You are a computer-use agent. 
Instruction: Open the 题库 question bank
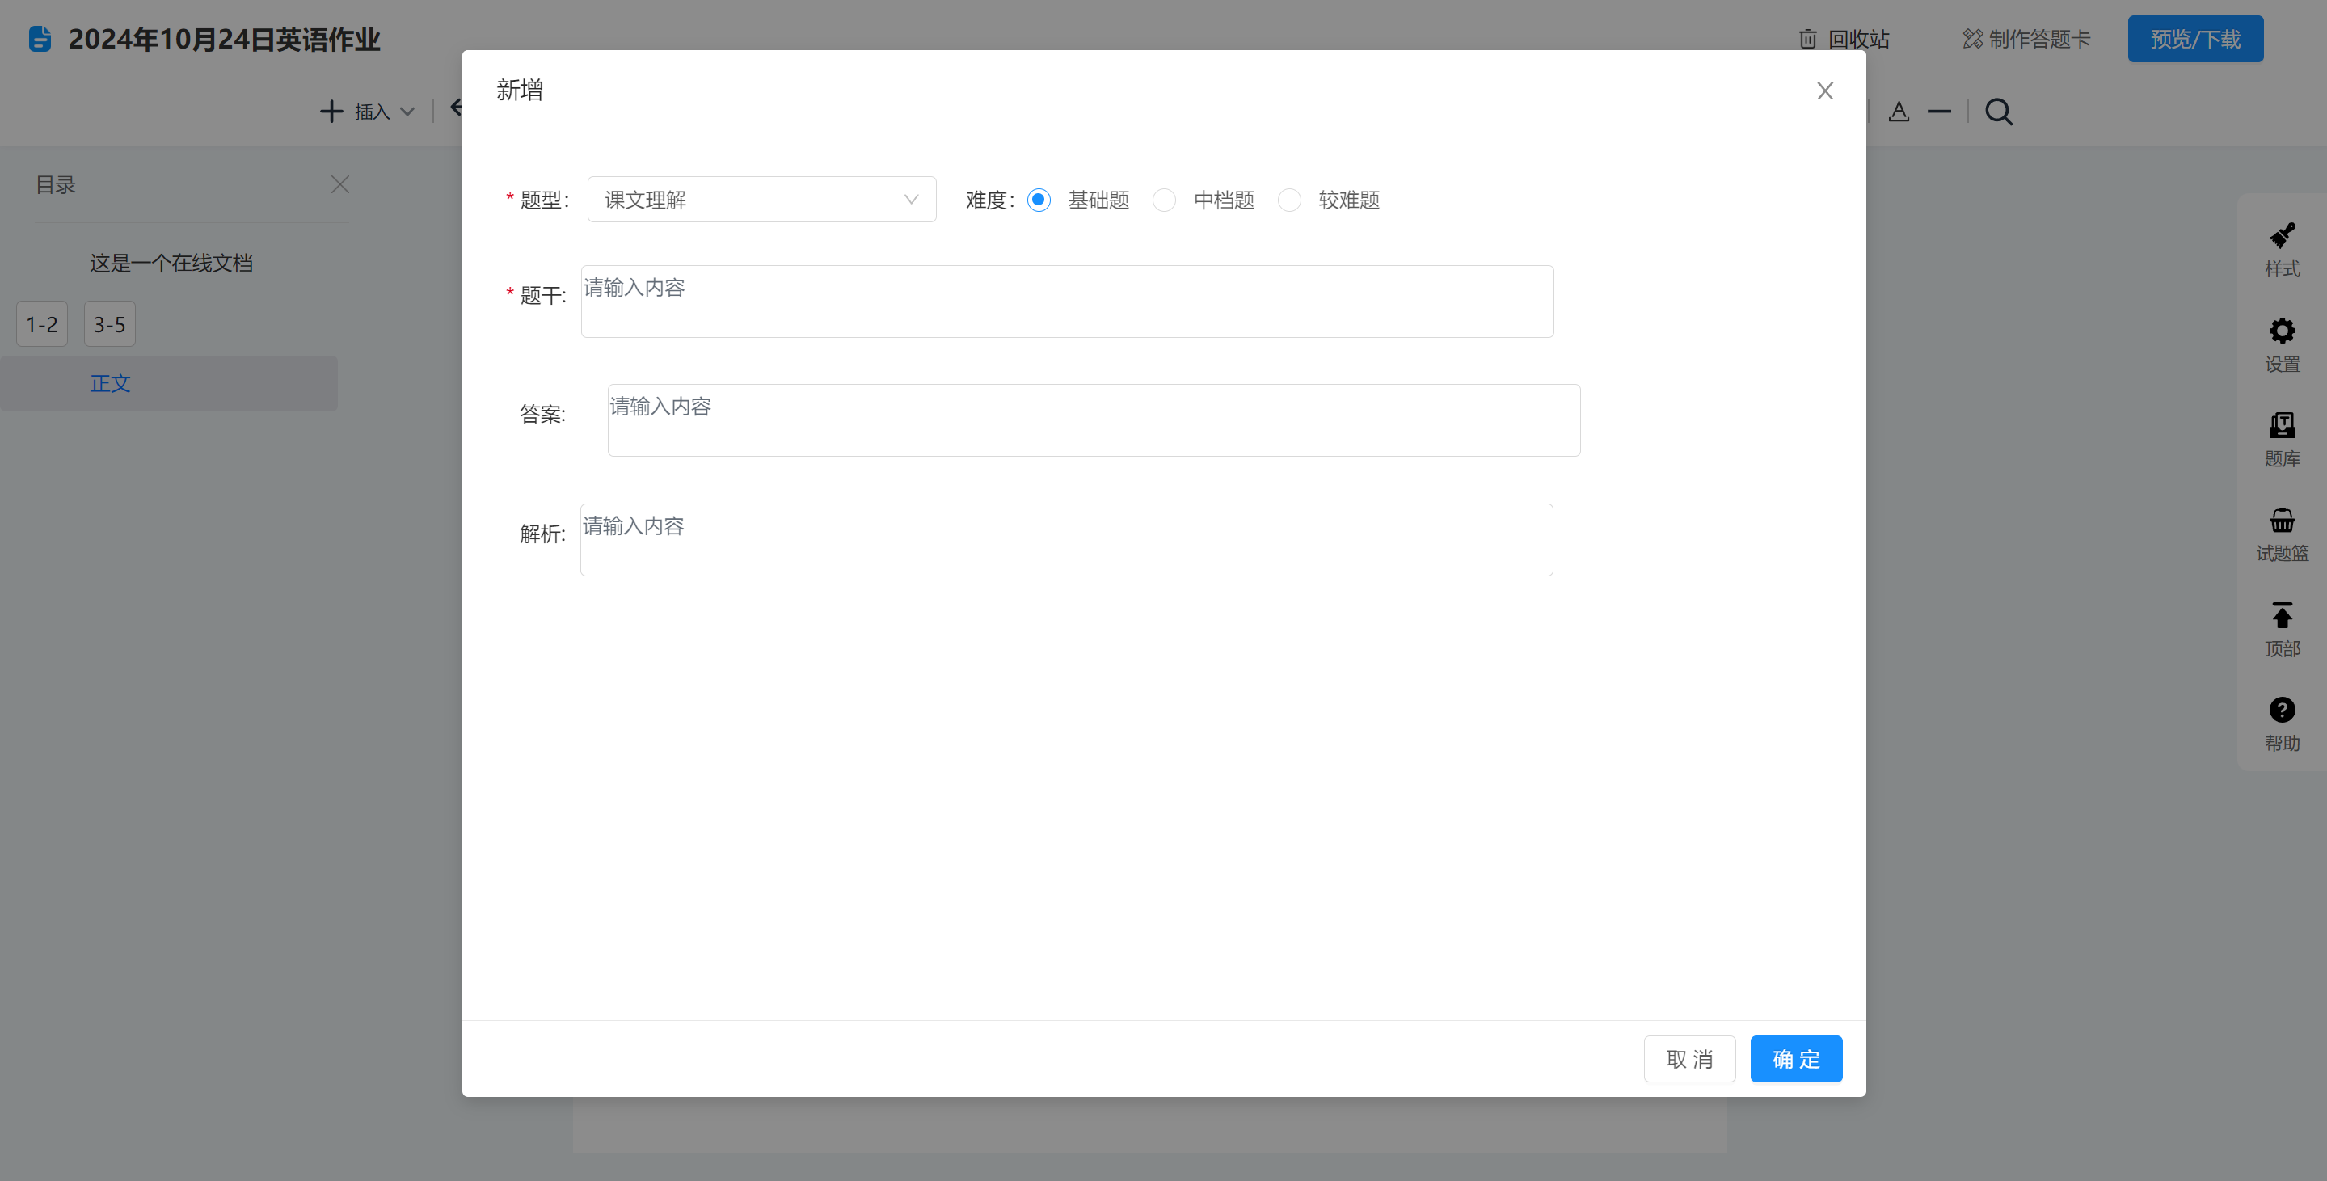2282,439
